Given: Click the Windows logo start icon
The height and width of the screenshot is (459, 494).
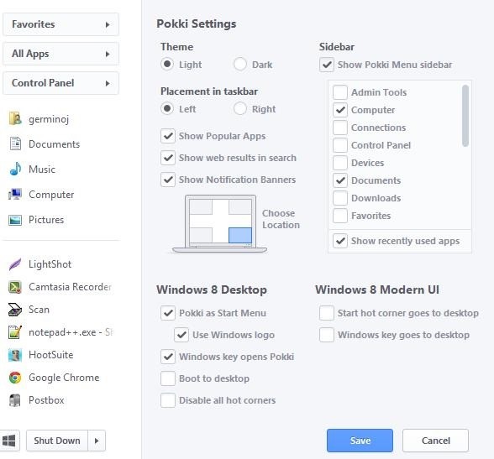Looking at the screenshot, I should (x=8, y=441).
